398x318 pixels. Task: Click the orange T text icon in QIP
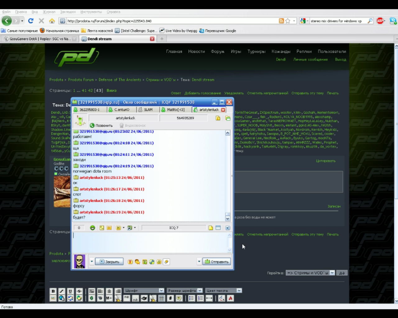130,262
